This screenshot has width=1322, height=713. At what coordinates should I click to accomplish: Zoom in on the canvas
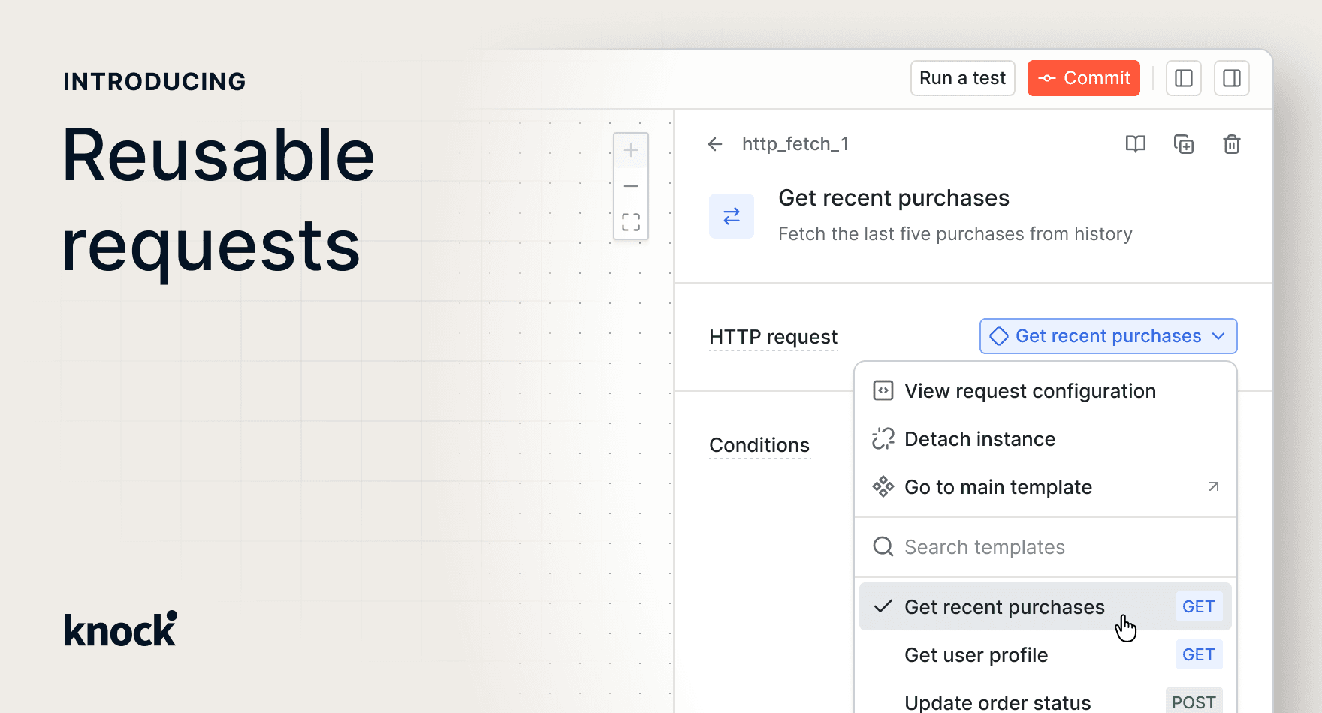click(x=631, y=151)
